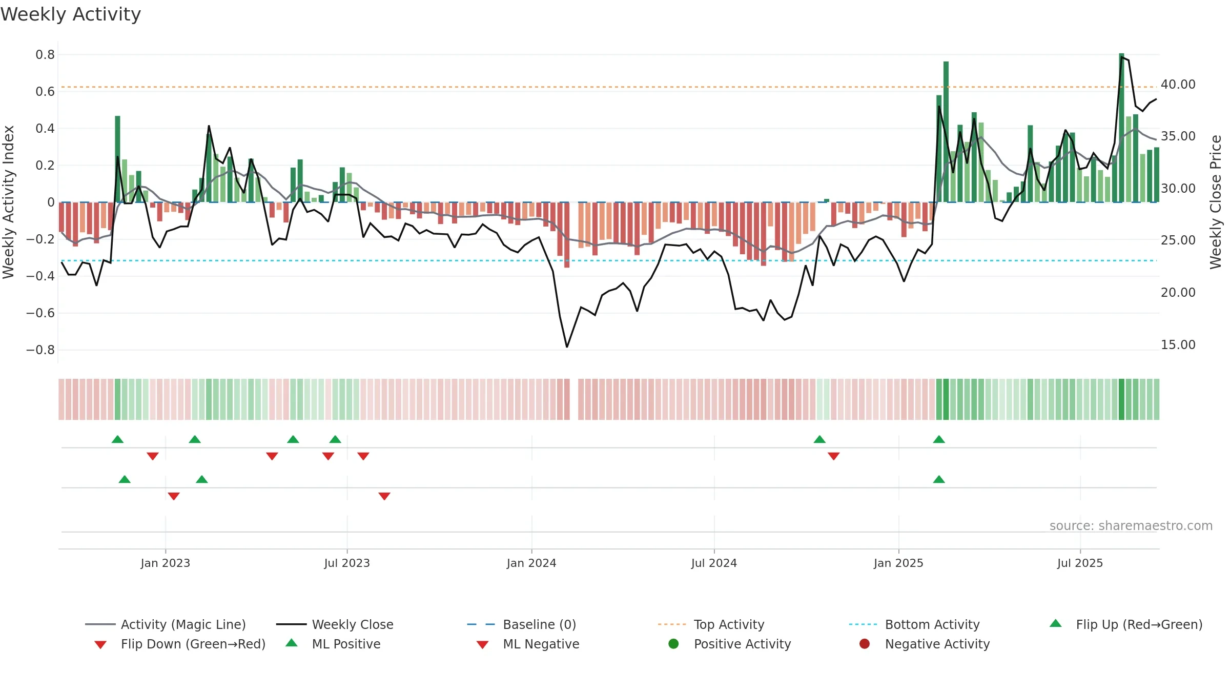The height and width of the screenshot is (692, 1230).
Task: Click the last green heatmap cell at right edge
Action: [x=1157, y=399]
